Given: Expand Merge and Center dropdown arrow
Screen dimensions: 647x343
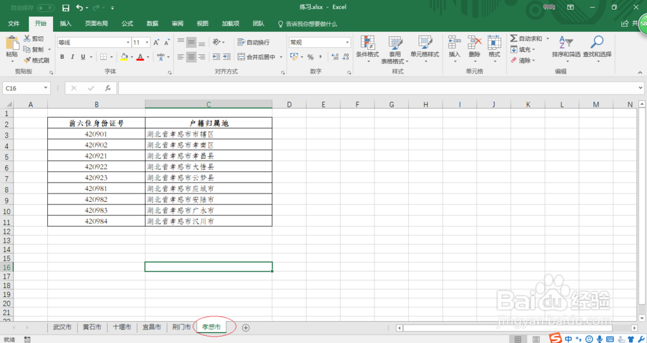Looking at the screenshot, I should click(x=281, y=57).
